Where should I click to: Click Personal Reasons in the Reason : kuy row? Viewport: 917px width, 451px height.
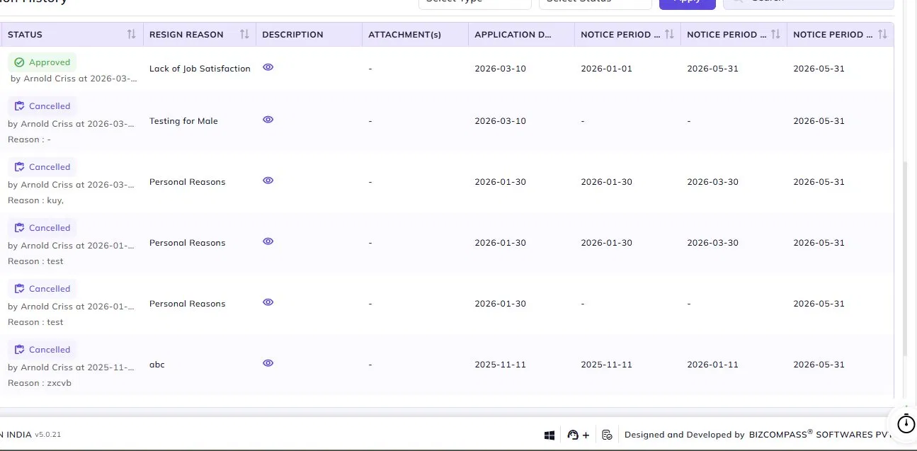tap(187, 182)
